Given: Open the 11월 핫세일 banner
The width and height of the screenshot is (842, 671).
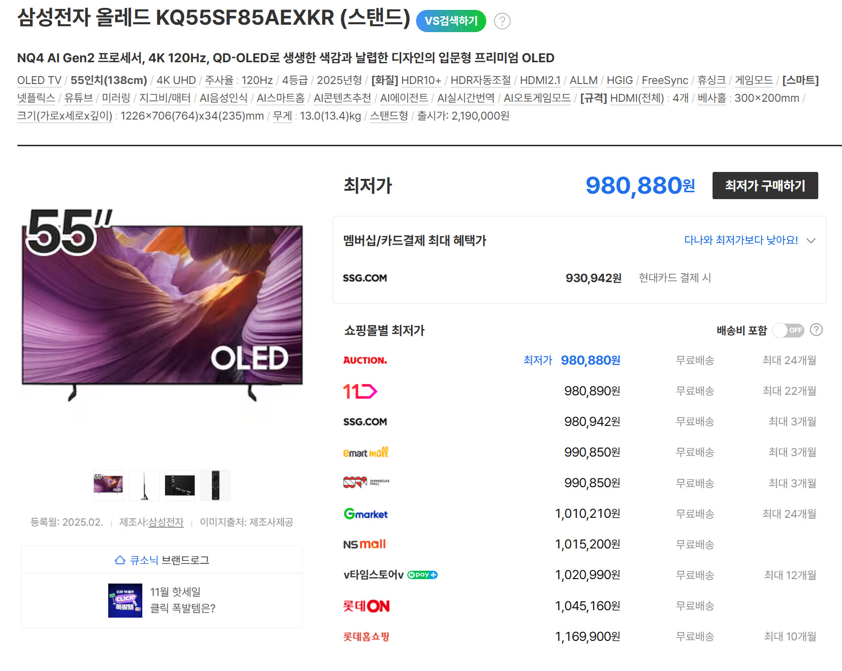Looking at the screenshot, I should coord(162,600).
